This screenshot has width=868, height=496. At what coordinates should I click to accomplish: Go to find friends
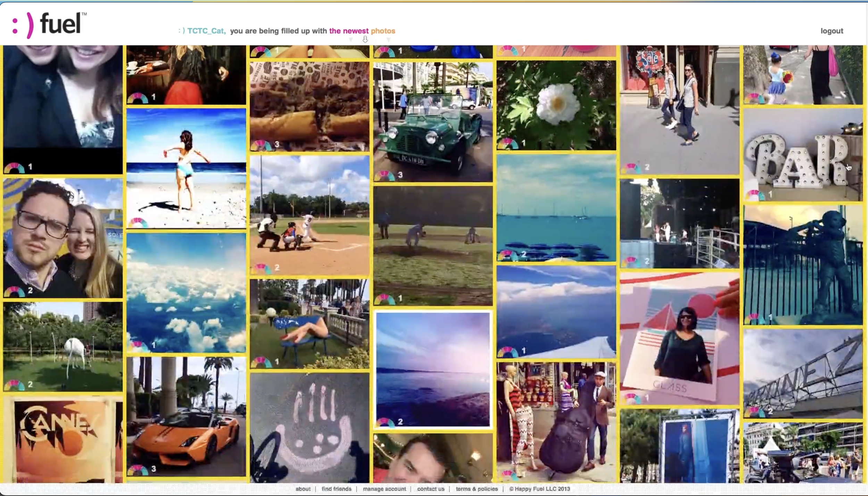click(x=336, y=489)
